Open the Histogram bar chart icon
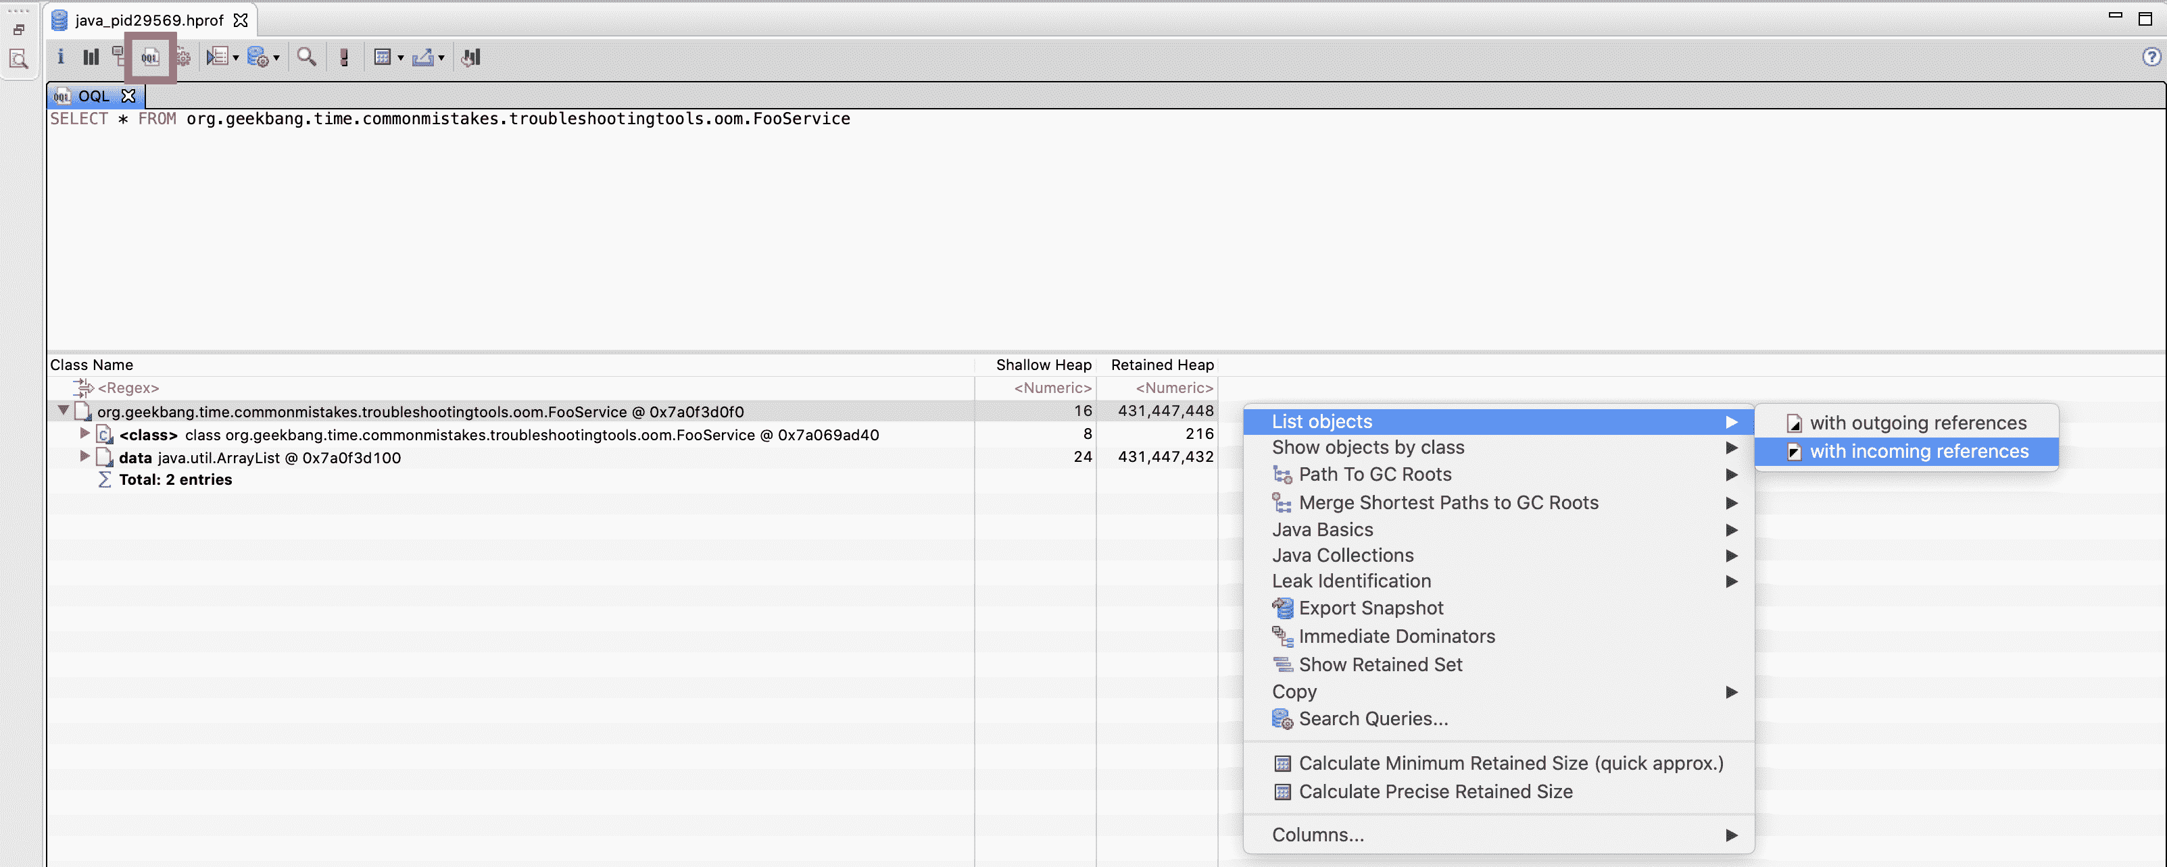This screenshot has height=867, width=2167. tap(91, 57)
